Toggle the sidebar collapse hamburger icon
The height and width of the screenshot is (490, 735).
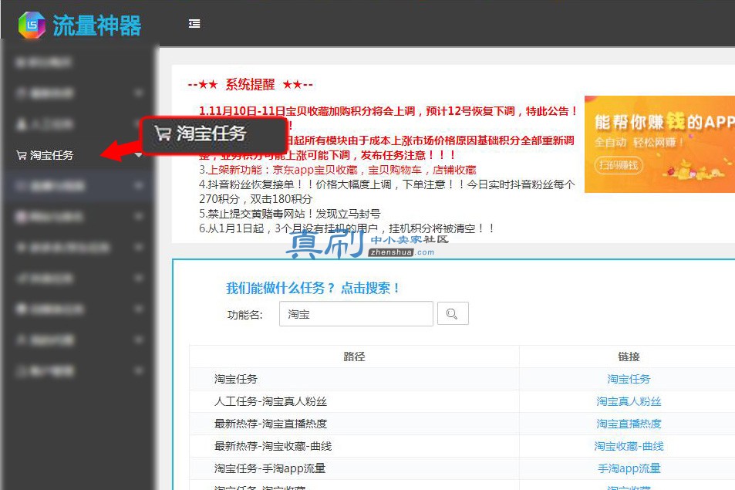194,23
